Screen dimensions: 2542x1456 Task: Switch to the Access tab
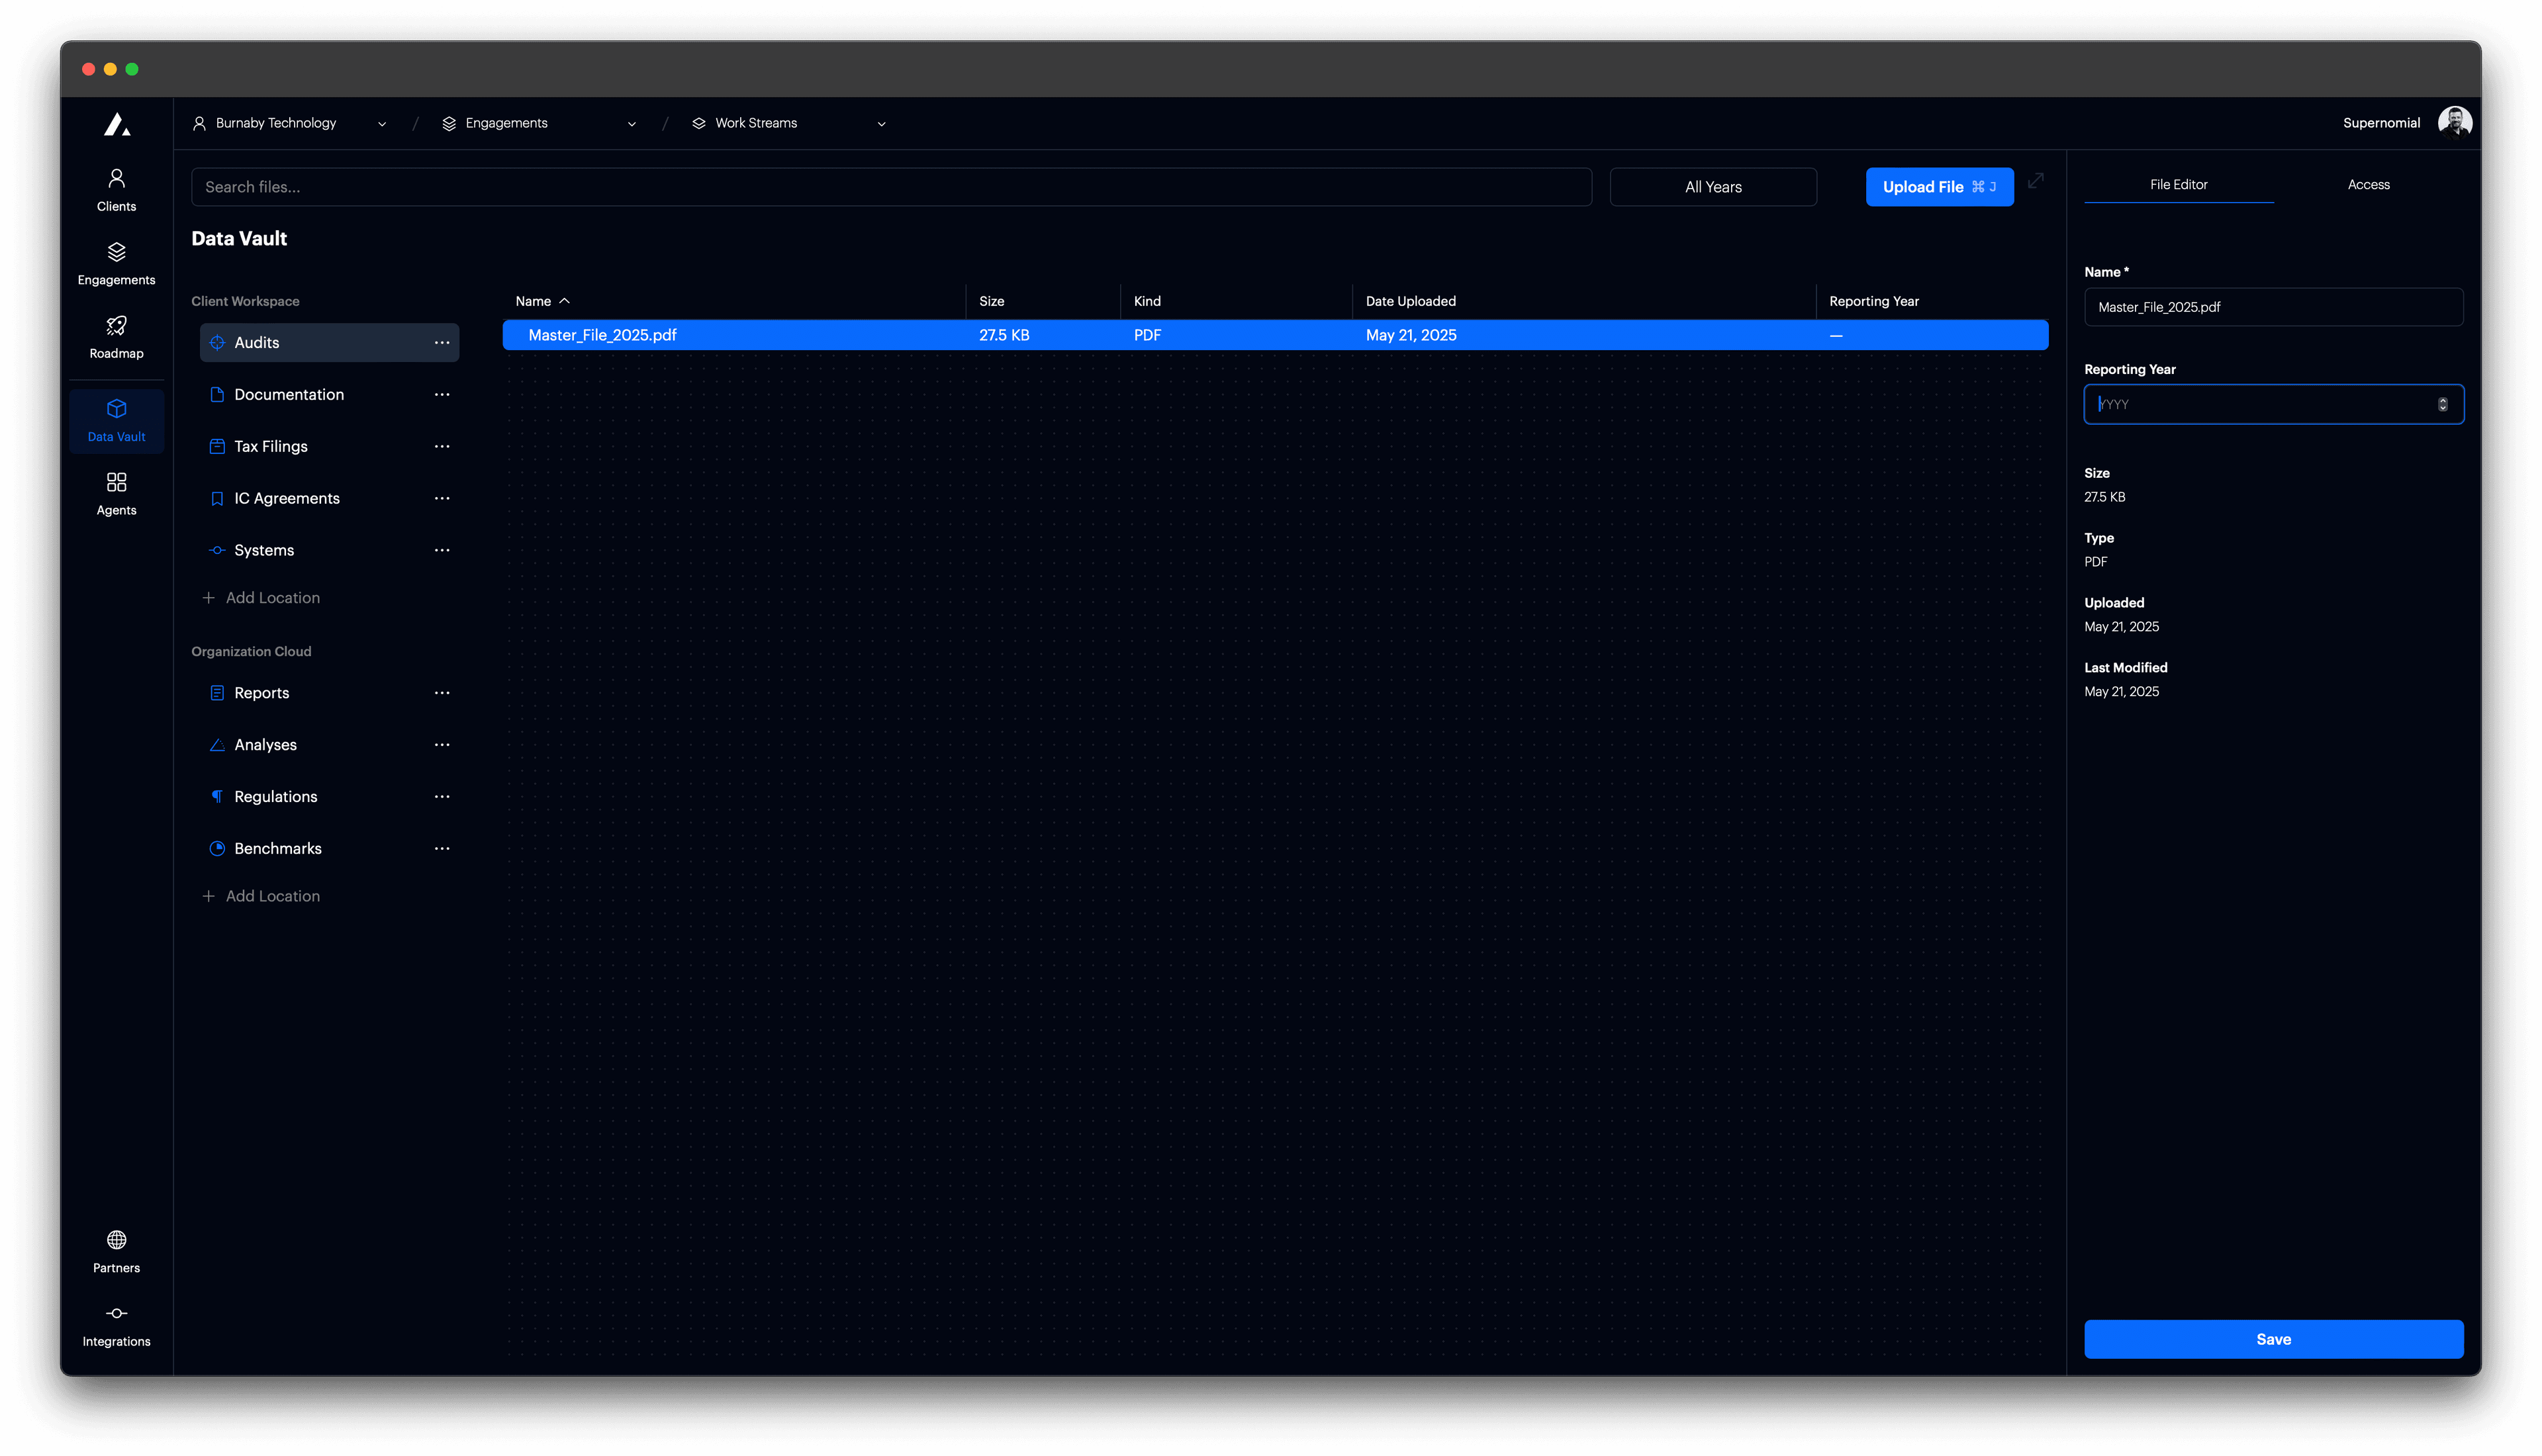point(2368,184)
